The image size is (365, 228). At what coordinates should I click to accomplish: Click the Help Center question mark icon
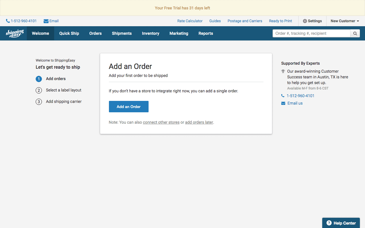(329, 223)
